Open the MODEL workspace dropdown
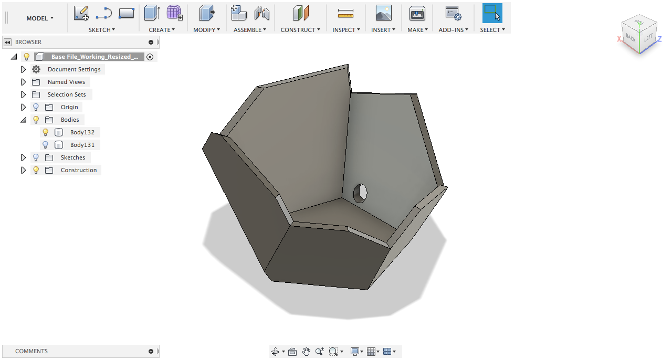This screenshot has width=672, height=360. pyautogui.click(x=40, y=18)
